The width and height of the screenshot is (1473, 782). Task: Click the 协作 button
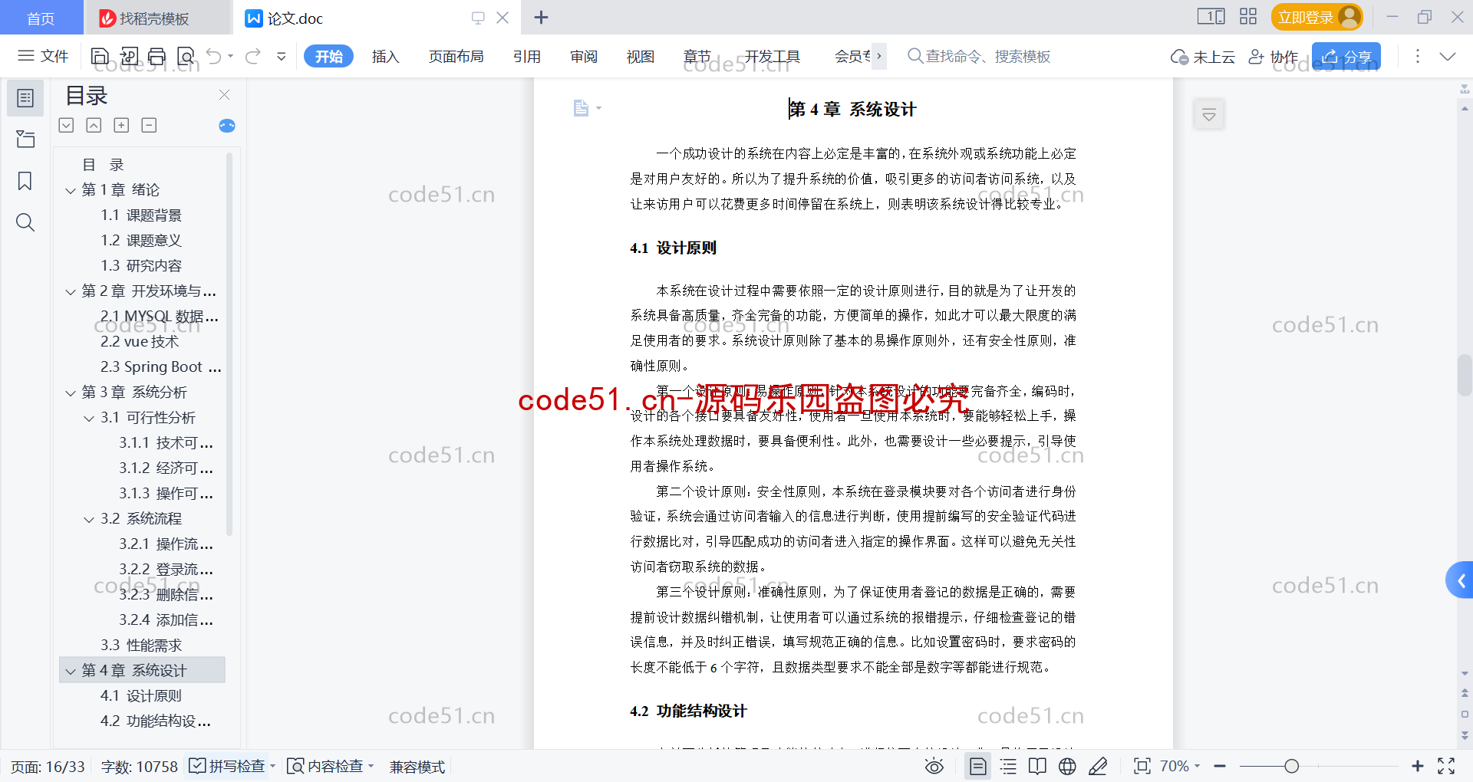coord(1274,56)
